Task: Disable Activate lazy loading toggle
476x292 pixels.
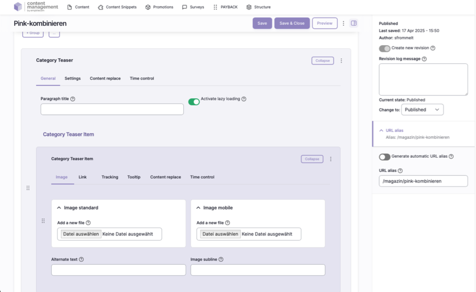Action: pyautogui.click(x=194, y=102)
